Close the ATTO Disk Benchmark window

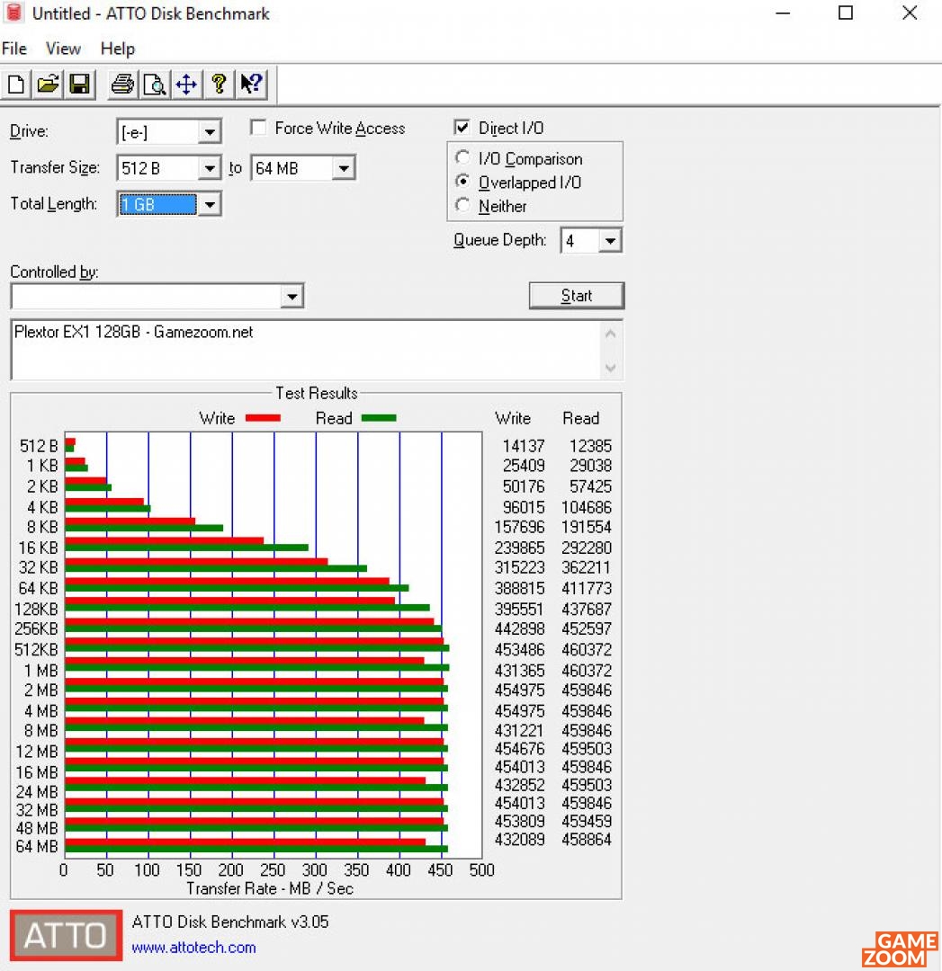click(909, 13)
